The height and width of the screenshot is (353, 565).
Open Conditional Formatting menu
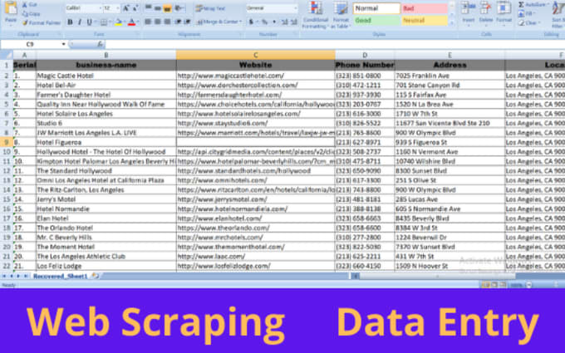[315, 15]
